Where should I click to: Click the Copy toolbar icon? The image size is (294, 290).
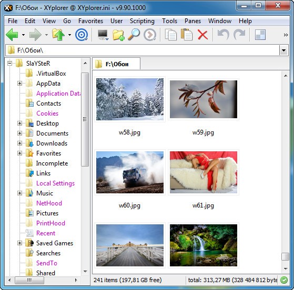point(171,35)
